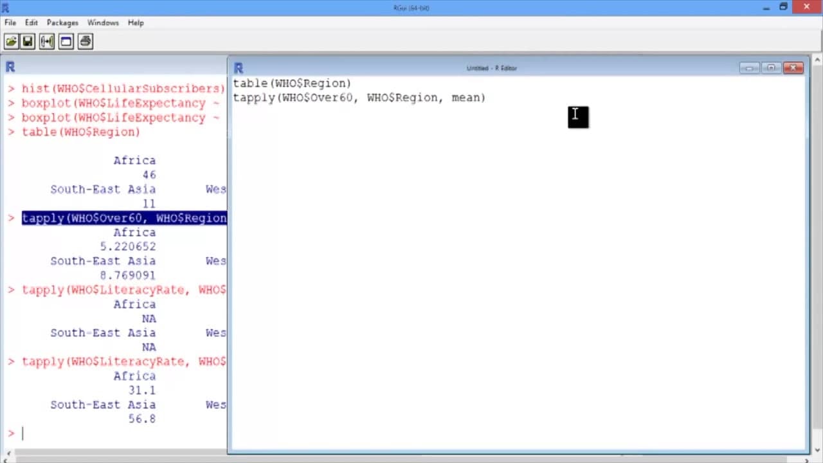Screen dimensions: 823x463
Task: Open the Windows menu
Action: click(x=103, y=23)
